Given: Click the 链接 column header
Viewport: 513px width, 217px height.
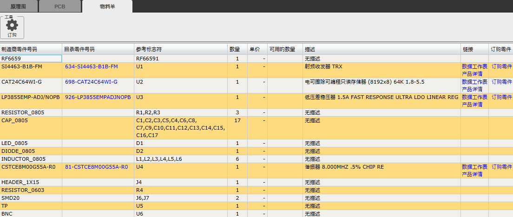Looking at the screenshot, I should click(475, 49).
